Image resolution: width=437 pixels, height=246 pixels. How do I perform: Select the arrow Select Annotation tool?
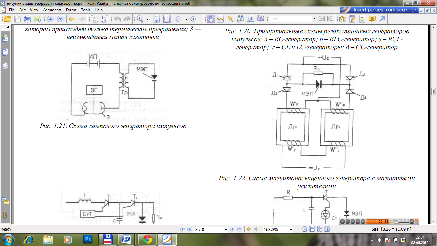coord(231,19)
